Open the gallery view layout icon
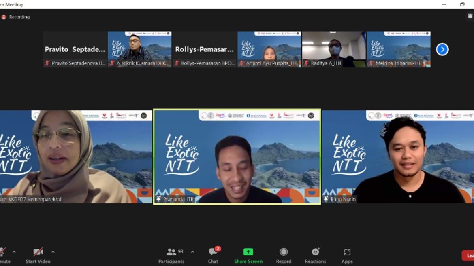Image resolution: width=474 pixels, height=266 pixels. coord(470,16)
